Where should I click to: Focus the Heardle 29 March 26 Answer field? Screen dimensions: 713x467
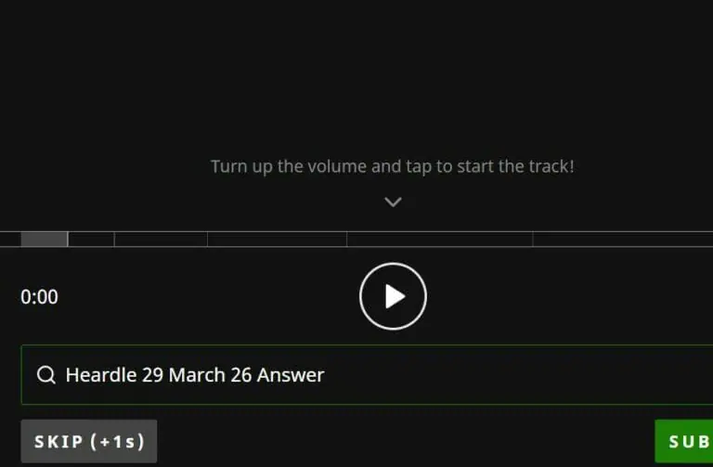click(367, 375)
